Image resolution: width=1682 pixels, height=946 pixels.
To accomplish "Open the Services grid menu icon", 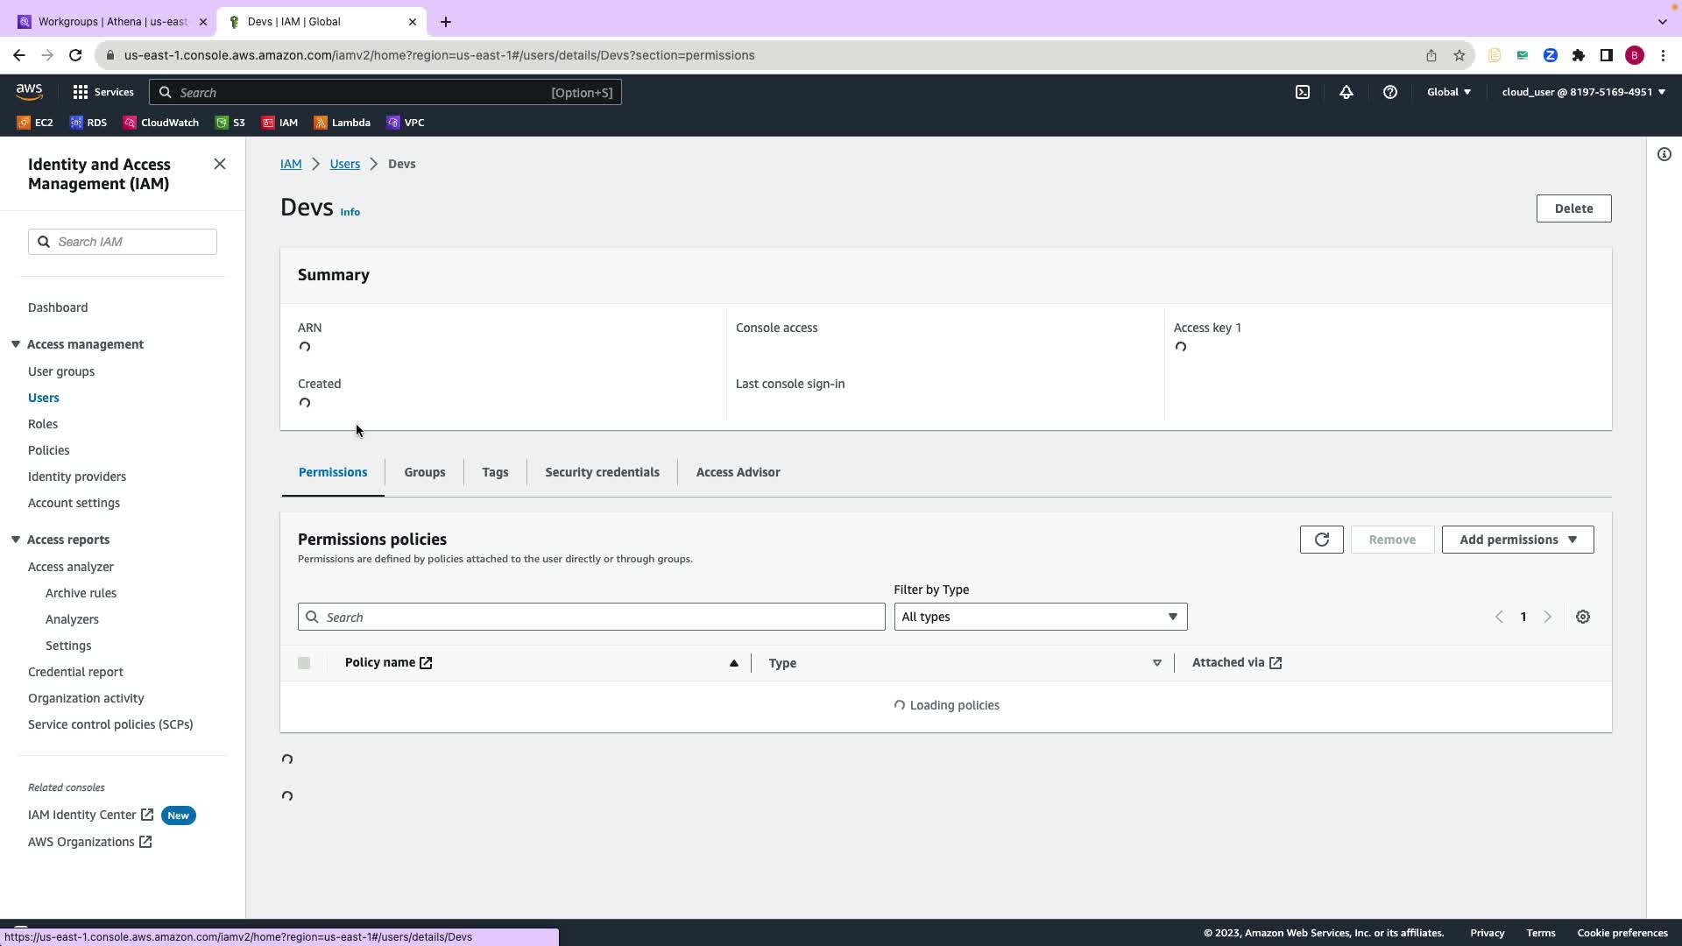I will point(81,92).
